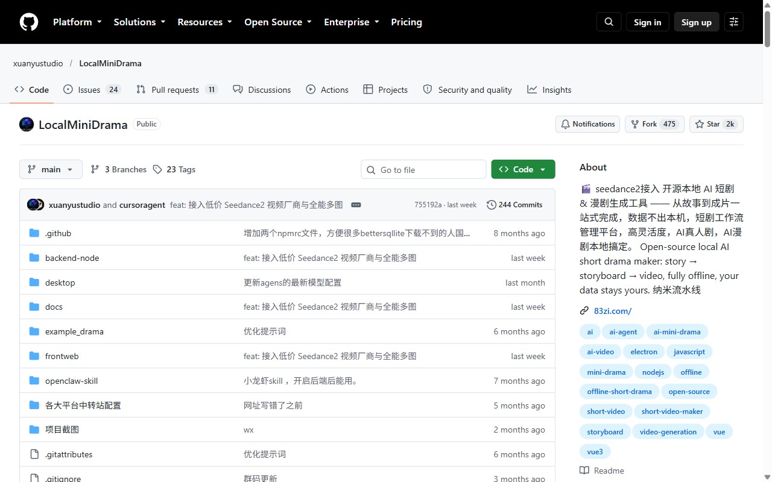Expand the green Code dropdown button
This screenshot has width=772, height=482.
click(523, 169)
